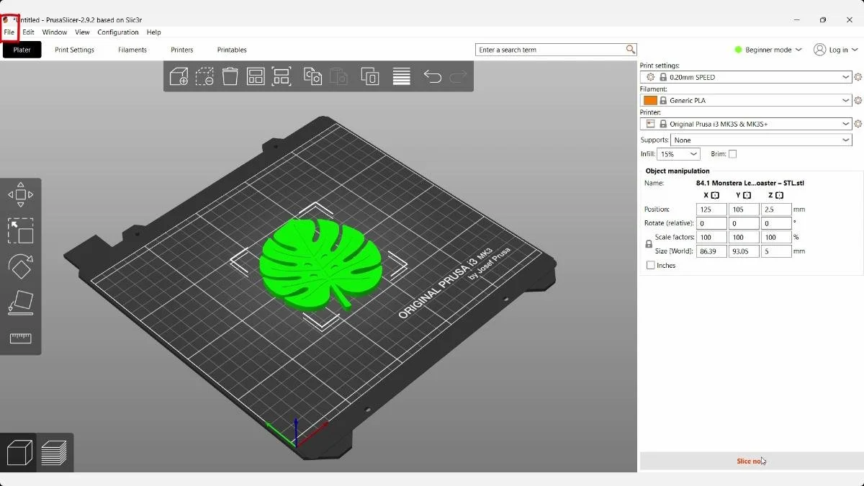
Task: Open the Supports dropdown showing None
Action: click(761, 140)
